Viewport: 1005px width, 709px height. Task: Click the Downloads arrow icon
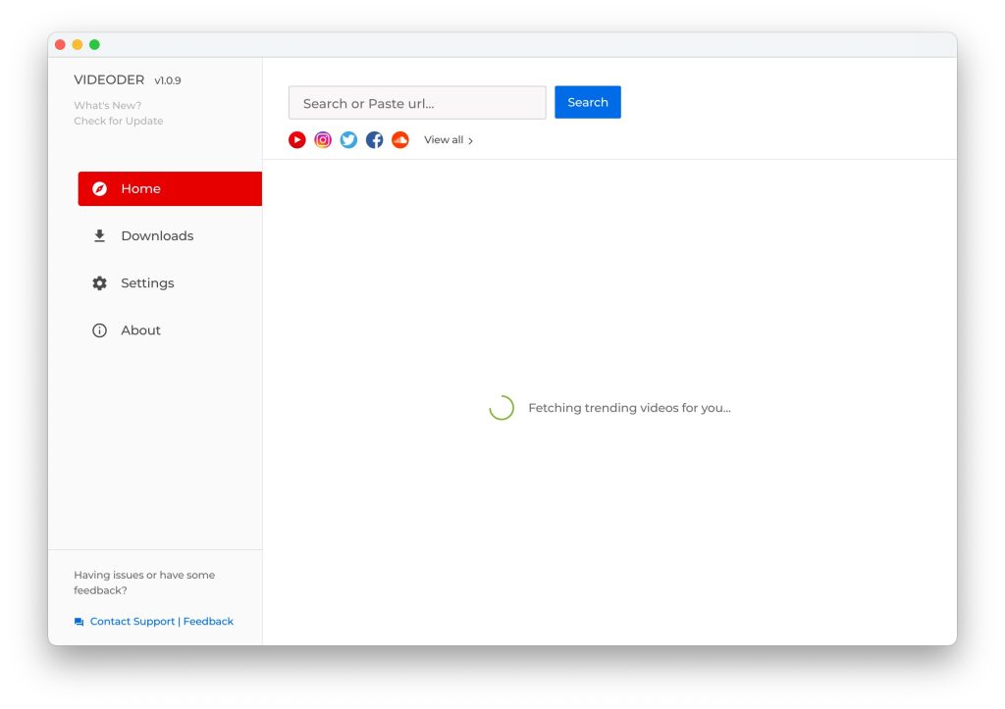[99, 235]
